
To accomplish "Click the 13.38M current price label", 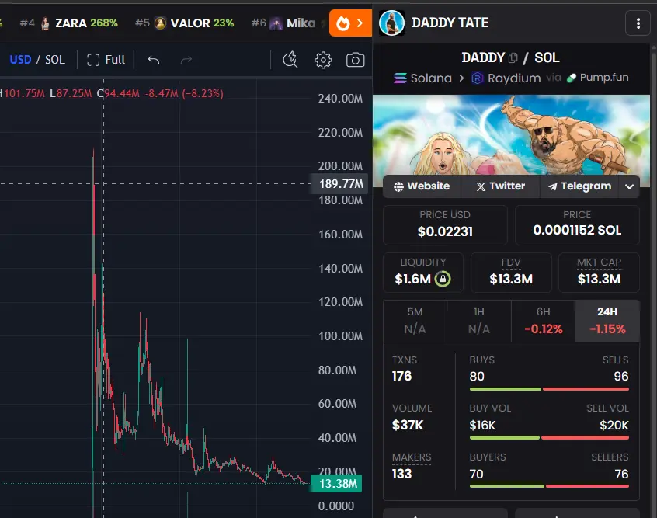I will click(x=336, y=484).
